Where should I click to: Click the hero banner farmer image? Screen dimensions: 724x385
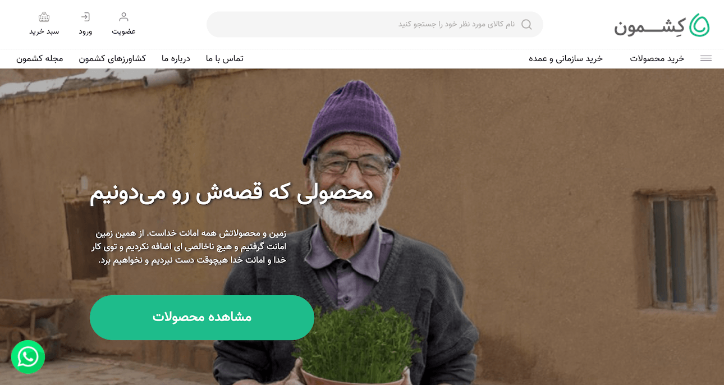[362, 227]
